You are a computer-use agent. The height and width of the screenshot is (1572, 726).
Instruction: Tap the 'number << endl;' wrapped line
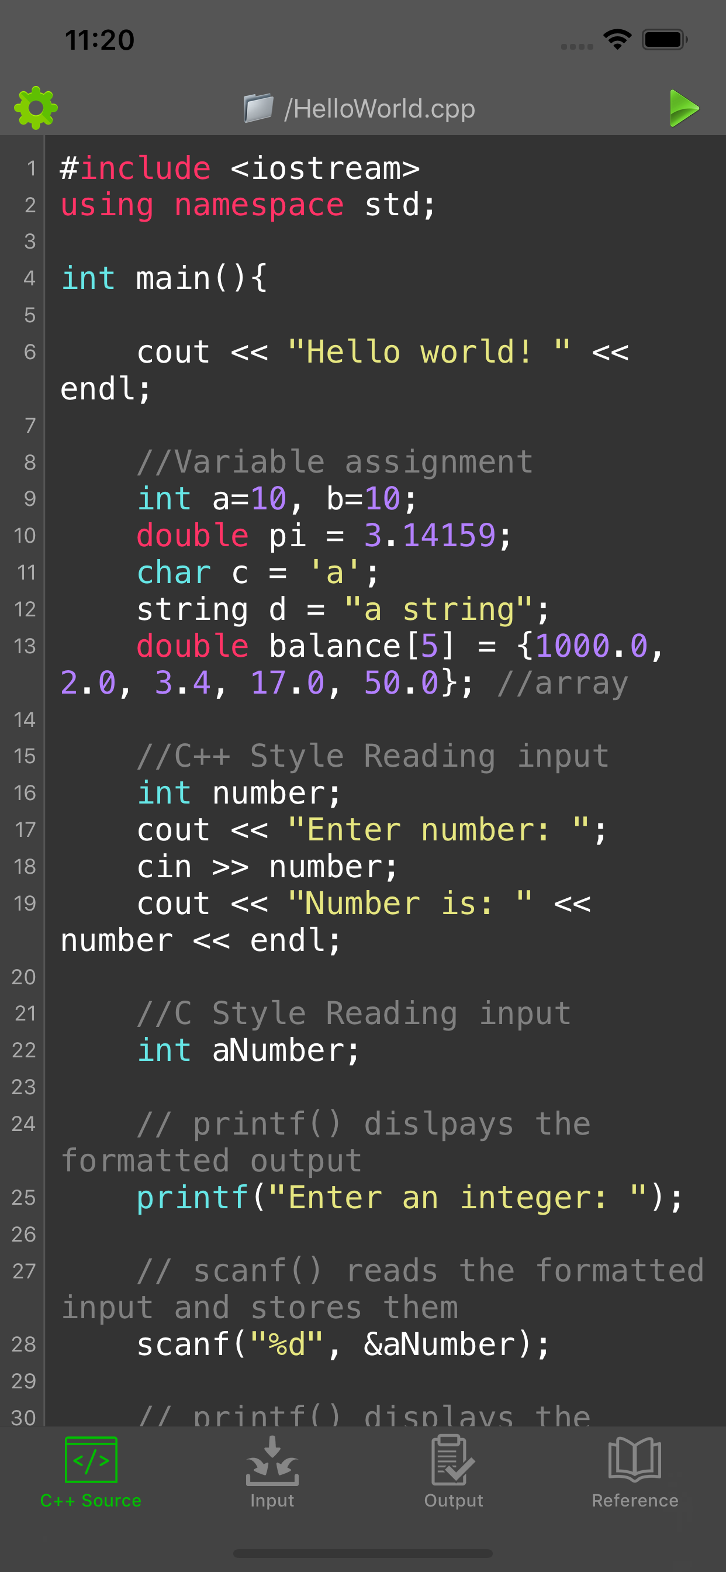(x=200, y=940)
